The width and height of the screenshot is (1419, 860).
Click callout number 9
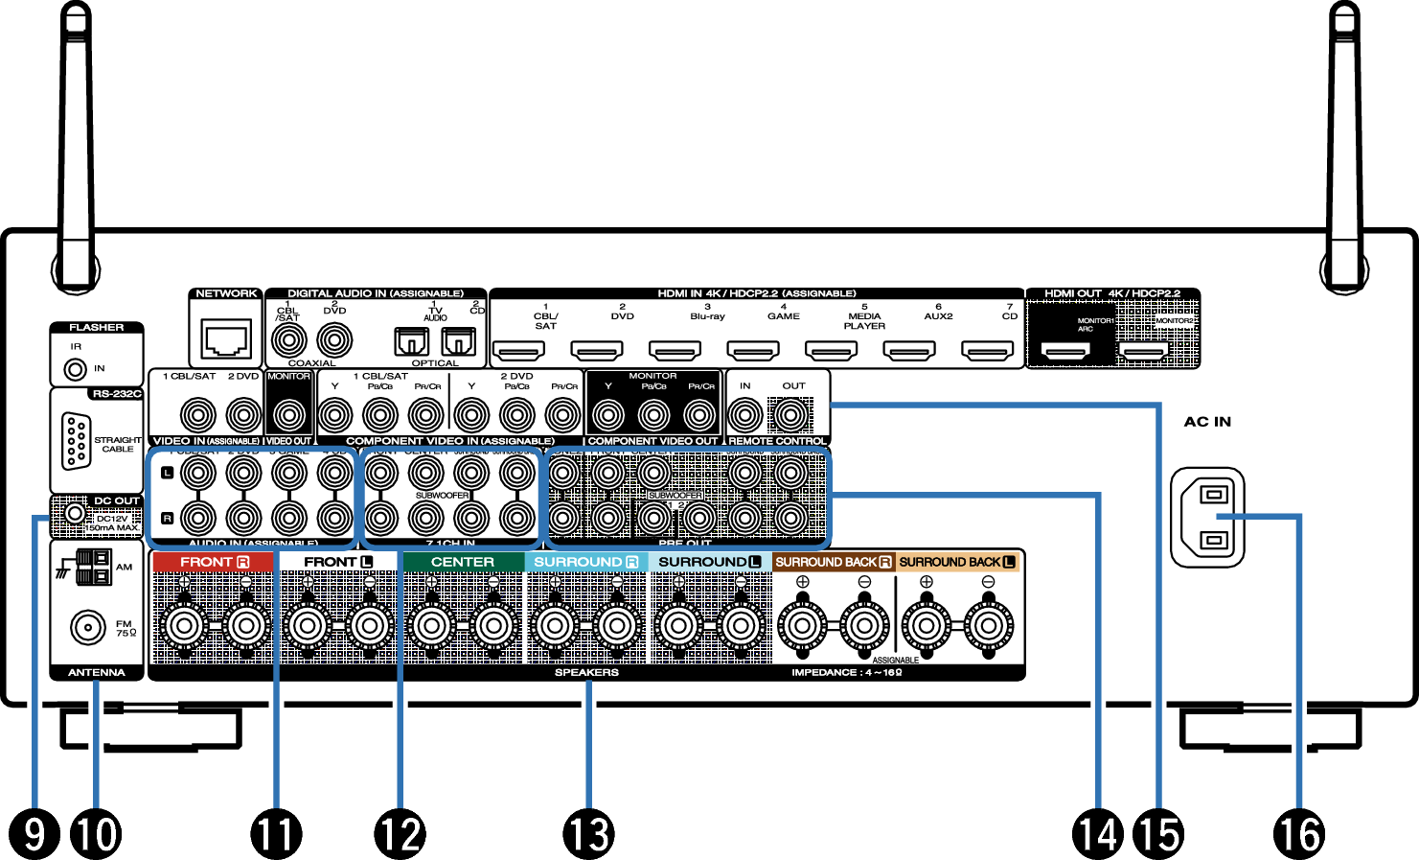coord(34,833)
